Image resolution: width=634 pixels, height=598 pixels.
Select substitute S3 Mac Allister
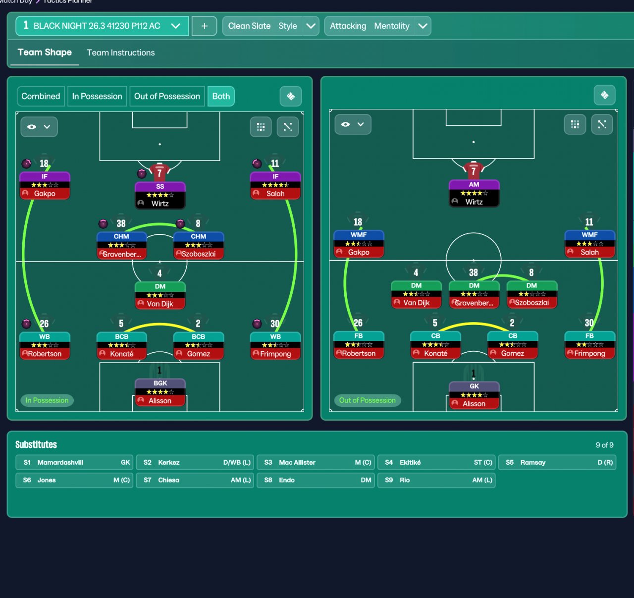pos(316,462)
